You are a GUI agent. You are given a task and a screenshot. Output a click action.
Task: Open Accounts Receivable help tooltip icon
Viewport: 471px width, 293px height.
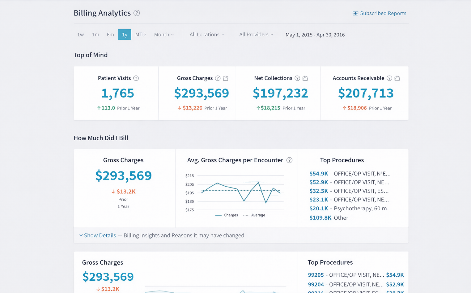tap(389, 78)
